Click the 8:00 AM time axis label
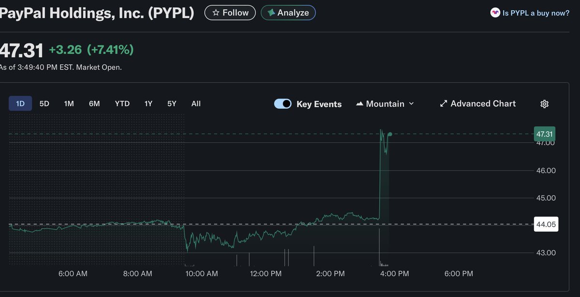 click(x=137, y=274)
